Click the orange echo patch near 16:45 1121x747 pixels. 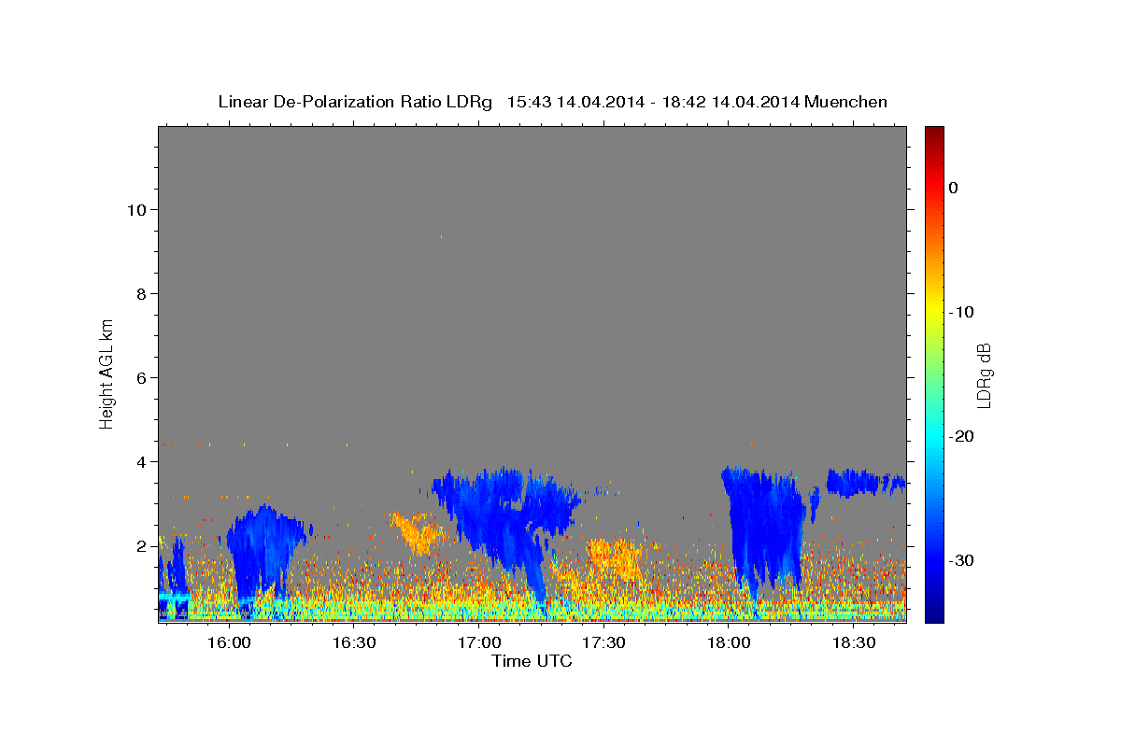(419, 533)
